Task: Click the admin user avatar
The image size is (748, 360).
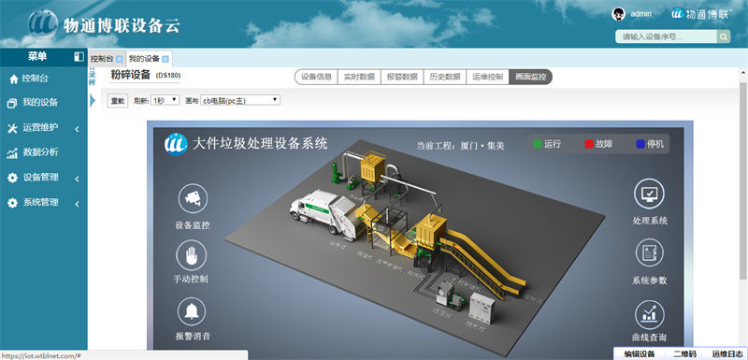Action: (618, 14)
